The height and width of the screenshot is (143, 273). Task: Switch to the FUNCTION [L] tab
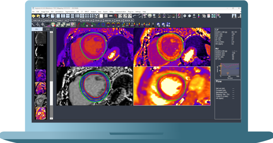coord(38,20)
